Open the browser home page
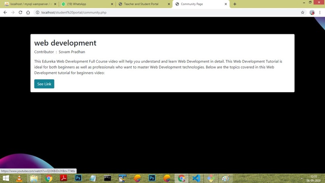This screenshot has width=325, height=183. (28, 13)
